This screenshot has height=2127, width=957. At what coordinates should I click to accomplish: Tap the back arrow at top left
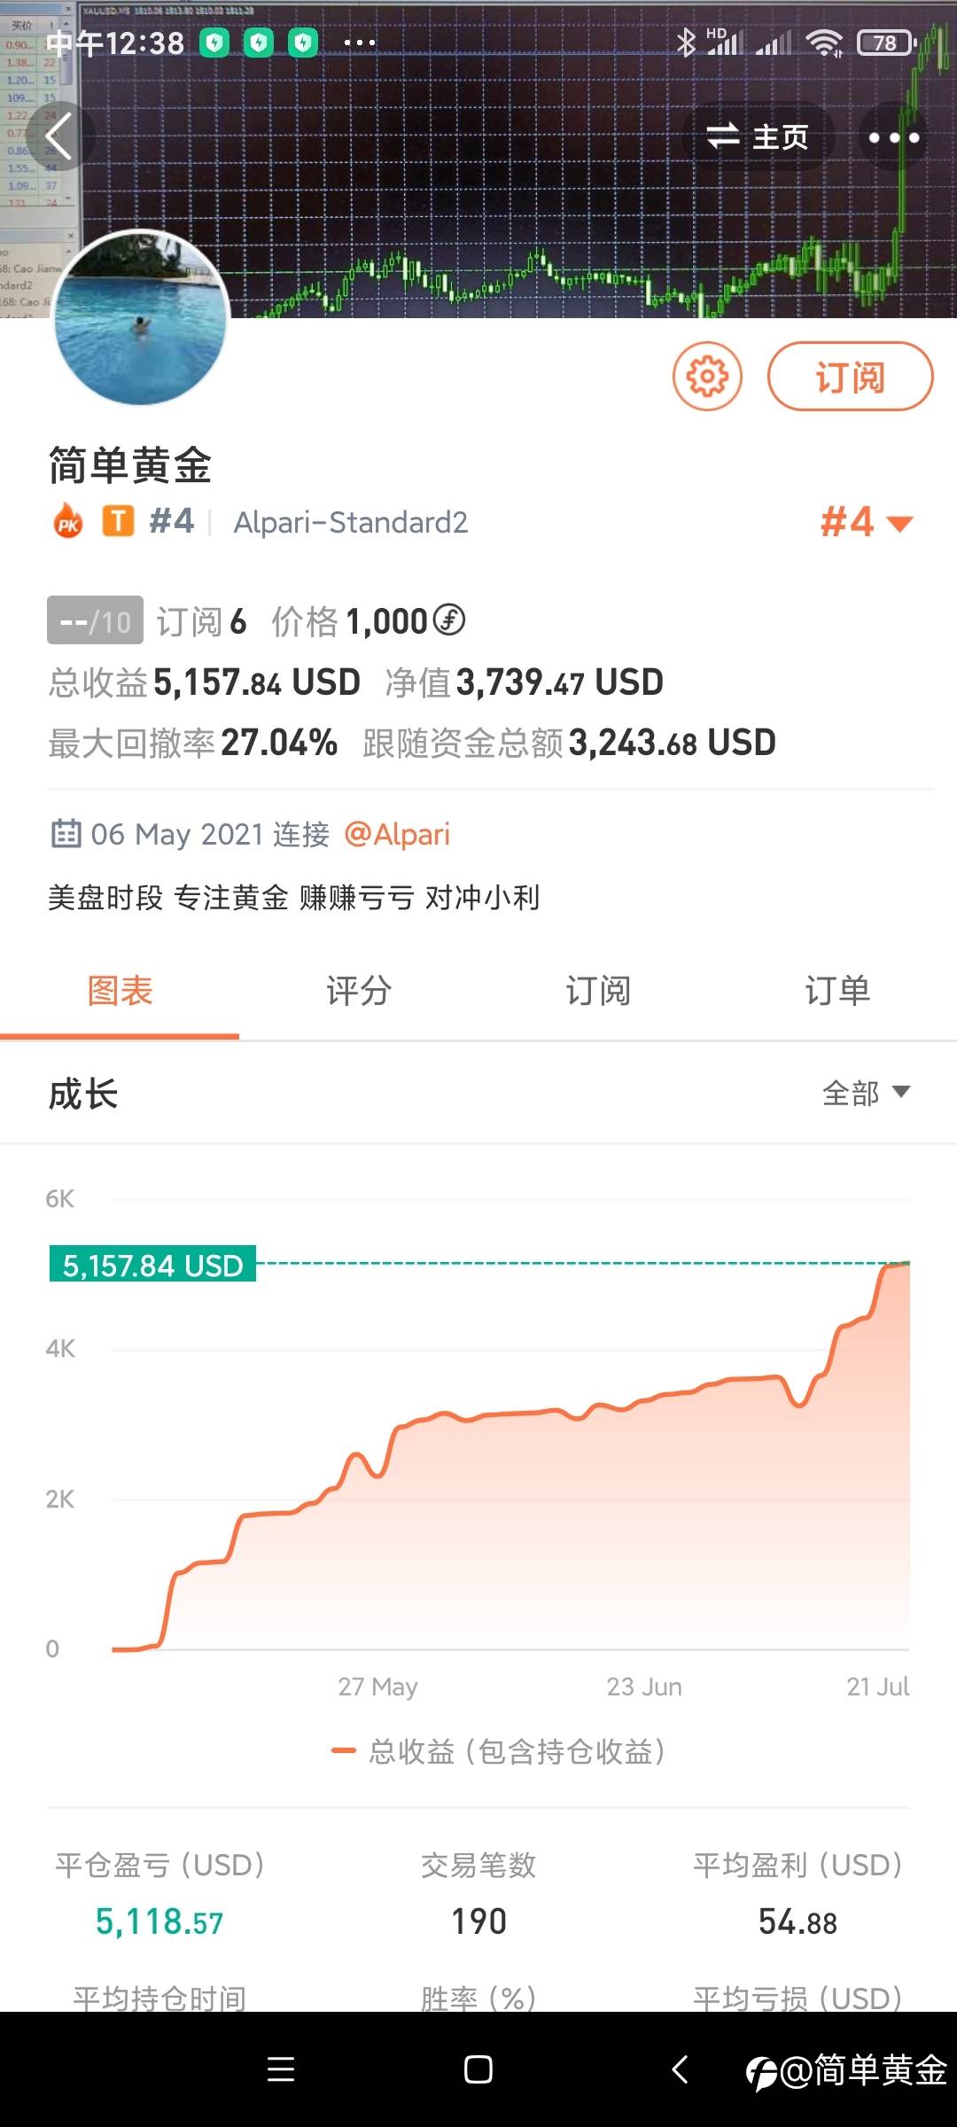point(58,137)
